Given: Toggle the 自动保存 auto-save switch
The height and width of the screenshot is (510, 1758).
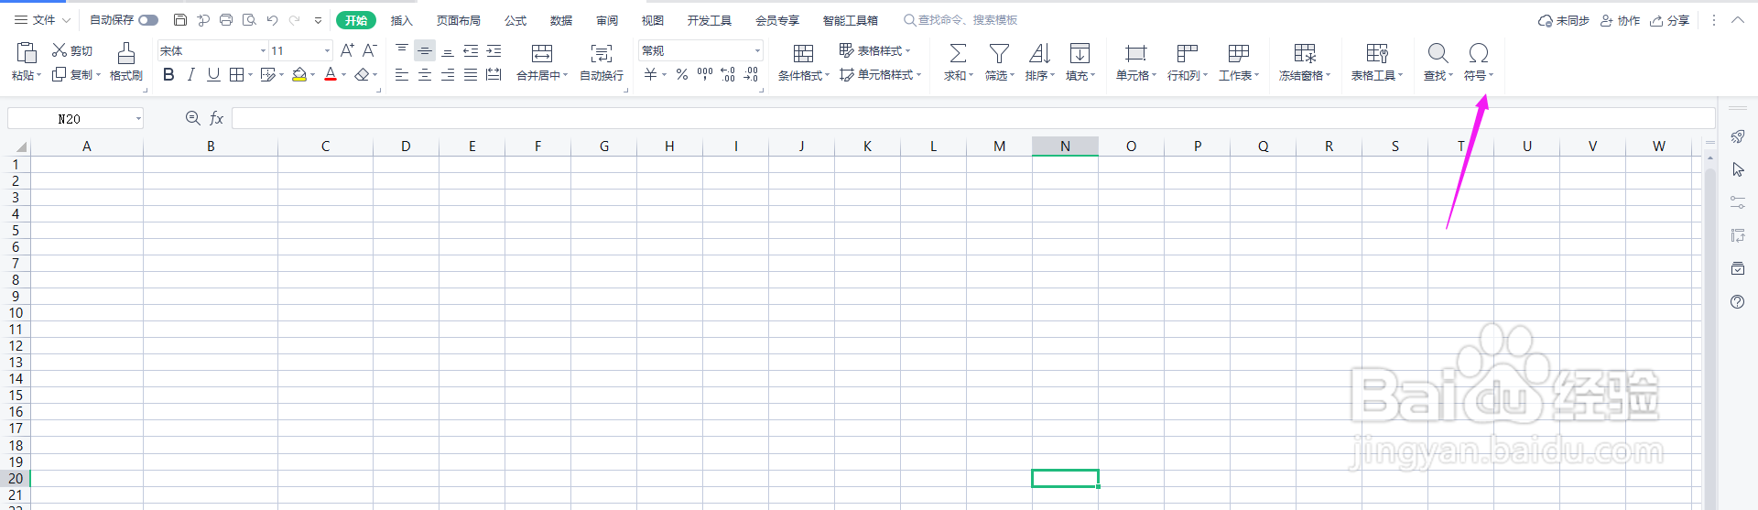Looking at the screenshot, I should pos(148,20).
